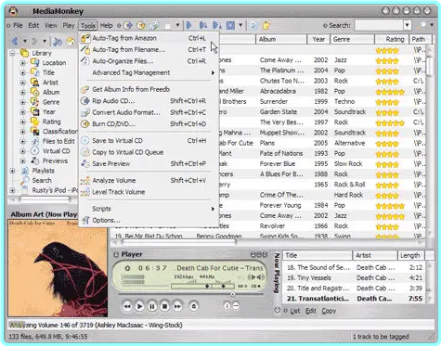Screen dimensions: 441x346
Task: Click the Copy to Virtual CD Queue icon
Action: pyautogui.click(x=84, y=152)
